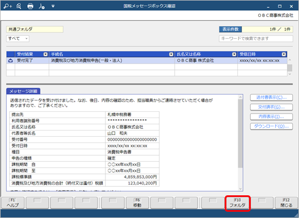Click the ダウンロード(O)... button

[x=271, y=126]
